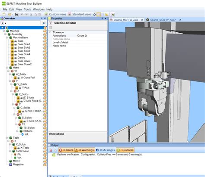
Task: Collapse the Assembly tree node
Action: tap(5, 34)
